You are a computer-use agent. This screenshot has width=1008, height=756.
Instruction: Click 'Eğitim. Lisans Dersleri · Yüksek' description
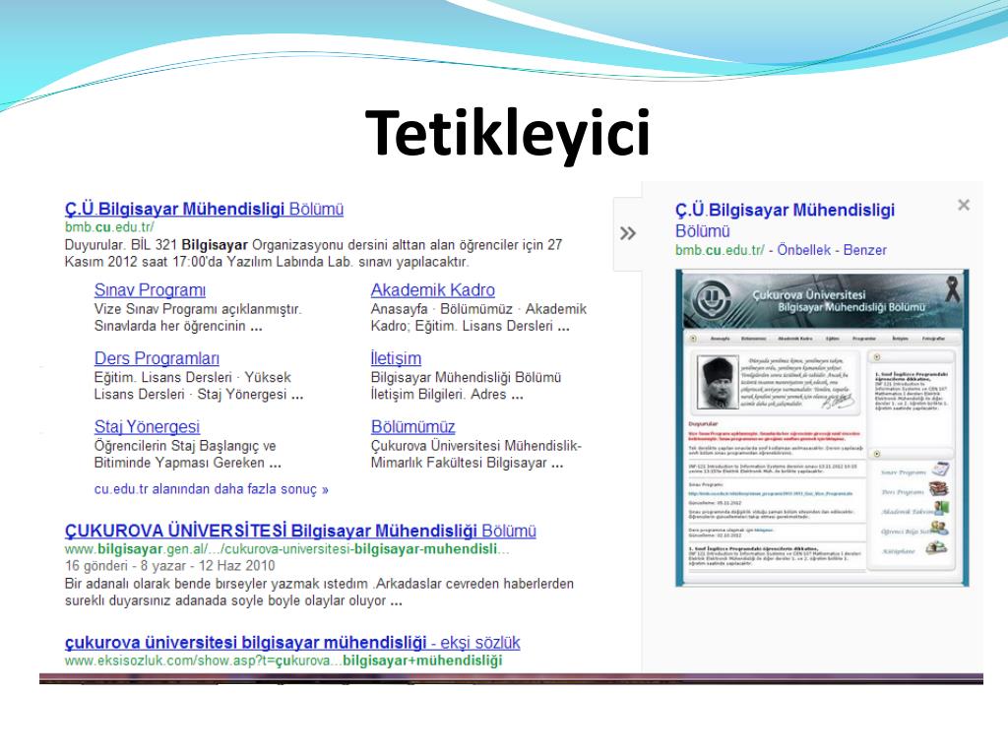198,386
